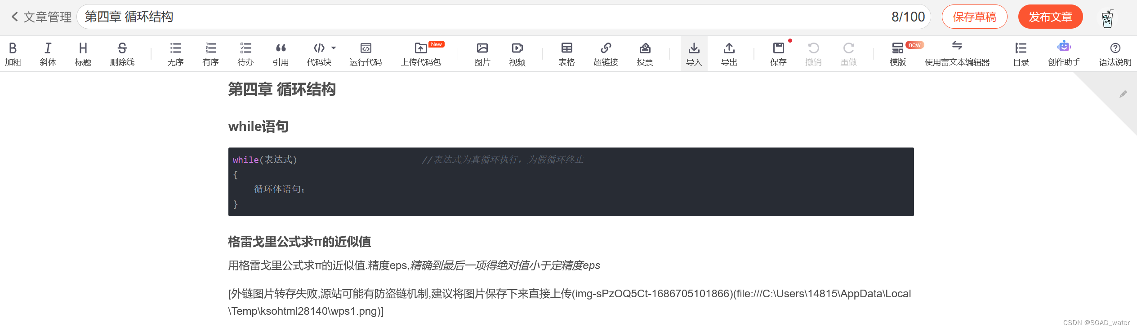The image size is (1137, 330).
Task: Insert a heading with the 标题 icon
Action: (x=83, y=54)
